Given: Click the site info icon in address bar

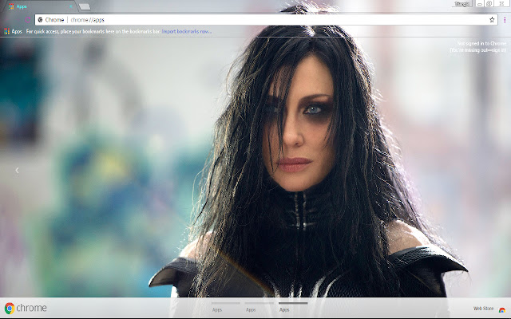Looking at the screenshot, I should pyautogui.click(x=41, y=20).
